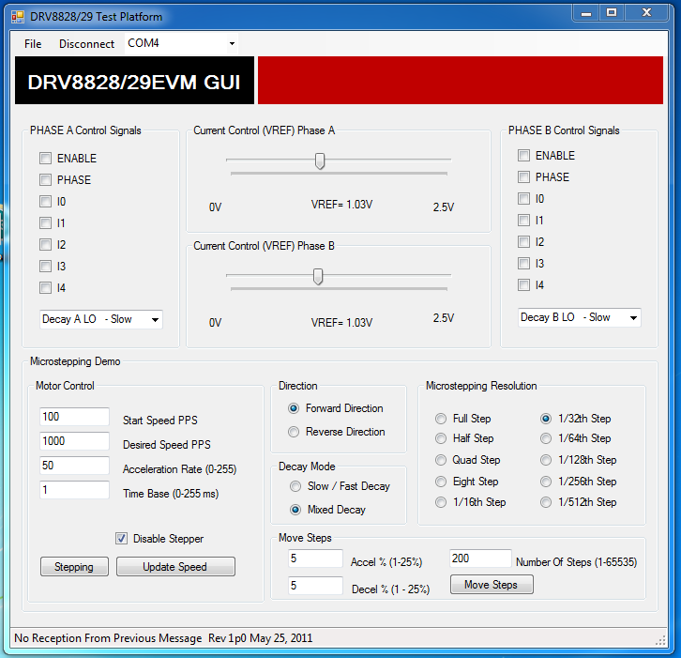The width and height of the screenshot is (681, 658).
Task: Toggle Phase B I0 checkbox
Action: (523, 199)
